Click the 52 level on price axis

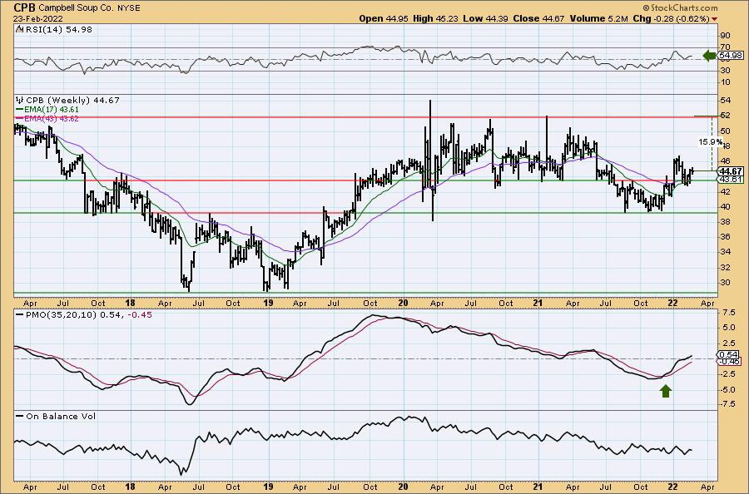coord(725,116)
